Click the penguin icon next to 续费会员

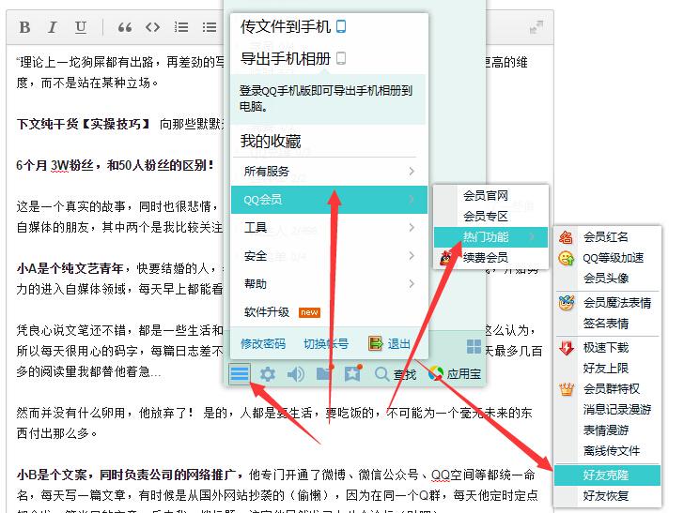tap(445, 258)
